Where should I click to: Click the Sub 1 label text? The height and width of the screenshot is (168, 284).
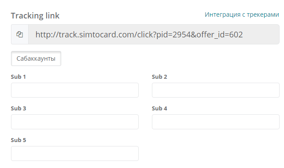click(18, 77)
